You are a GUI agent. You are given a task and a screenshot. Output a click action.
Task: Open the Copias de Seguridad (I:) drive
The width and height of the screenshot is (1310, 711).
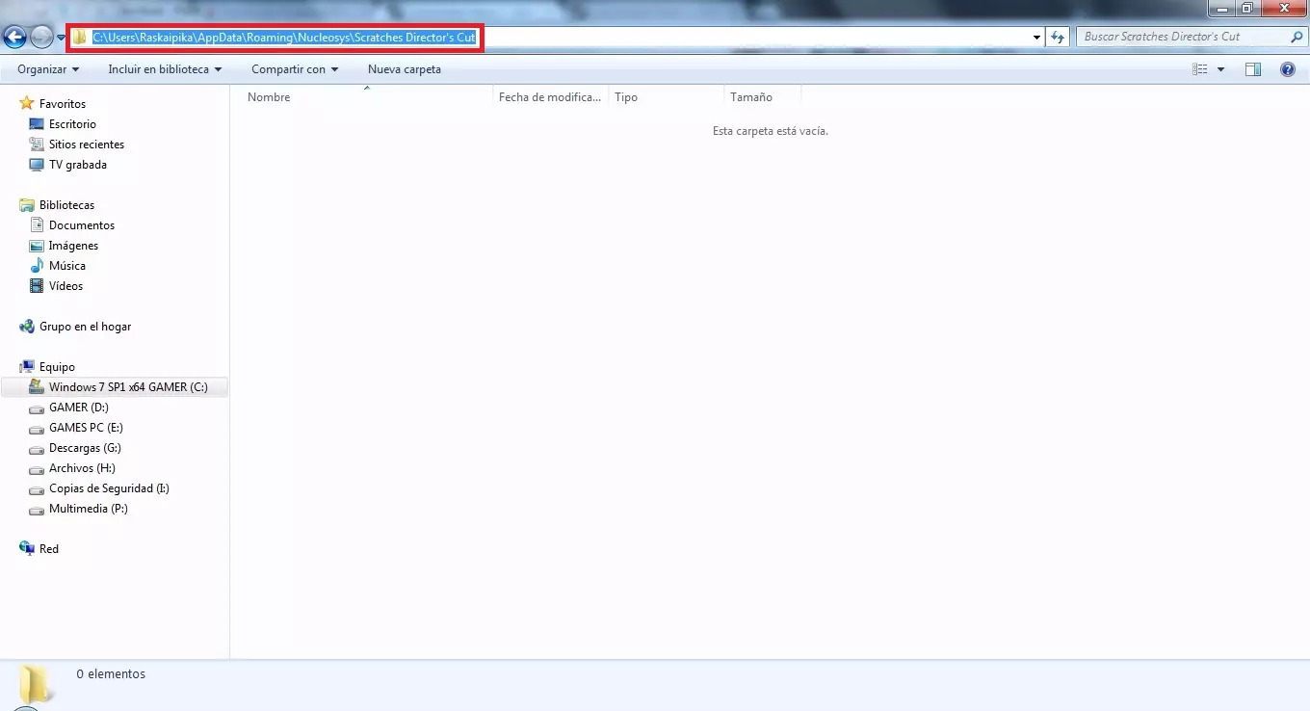(x=109, y=488)
